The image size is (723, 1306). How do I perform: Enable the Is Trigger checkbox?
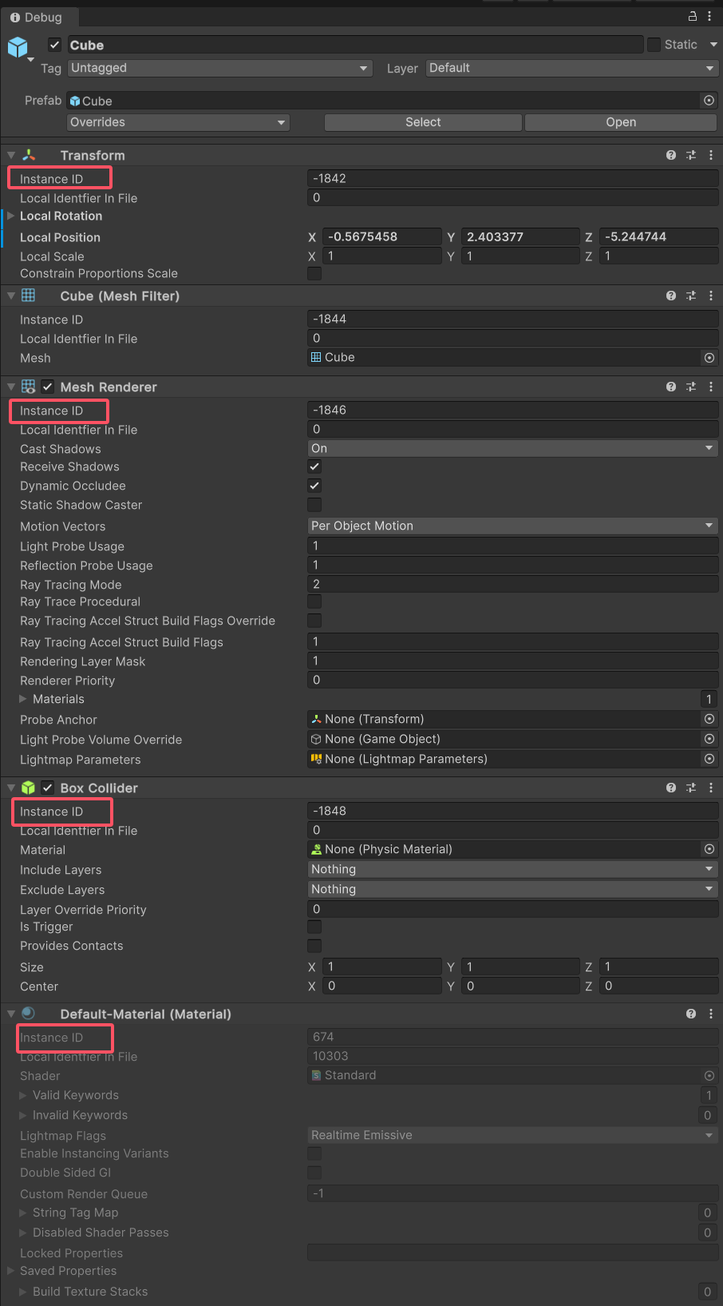(x=314, y=927)
